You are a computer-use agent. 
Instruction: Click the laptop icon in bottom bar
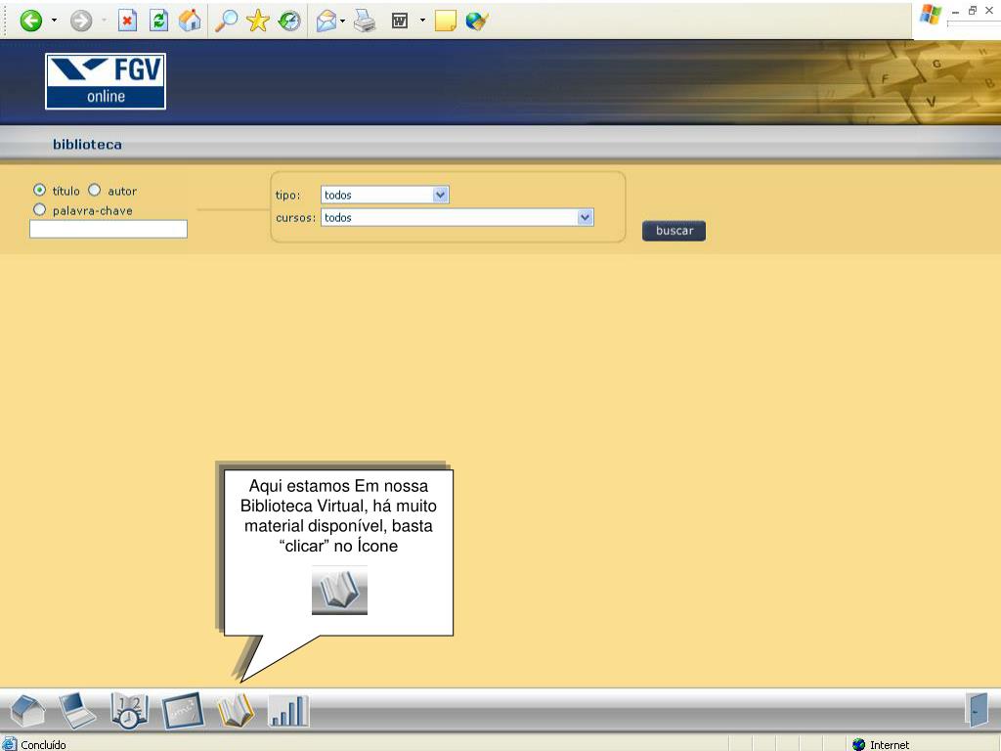click(x=77, y=710)
